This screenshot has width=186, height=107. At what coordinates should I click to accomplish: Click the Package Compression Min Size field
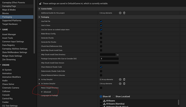(109, 59)
